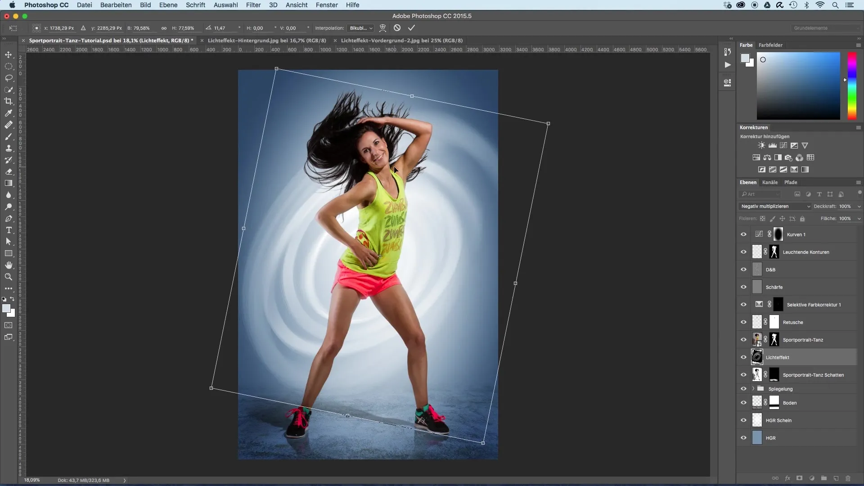Hide the Retusche layer

coord(743,322)
